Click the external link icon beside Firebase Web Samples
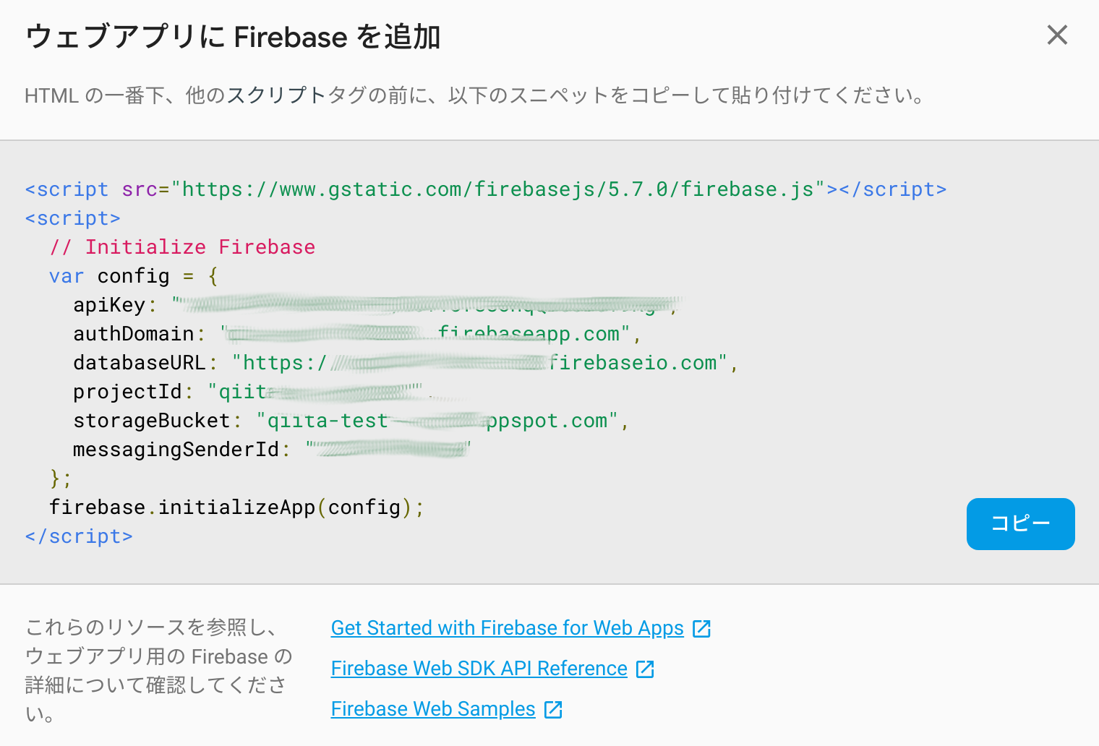The height and width of the screenshot is (746, 1099). pos(553,709)
